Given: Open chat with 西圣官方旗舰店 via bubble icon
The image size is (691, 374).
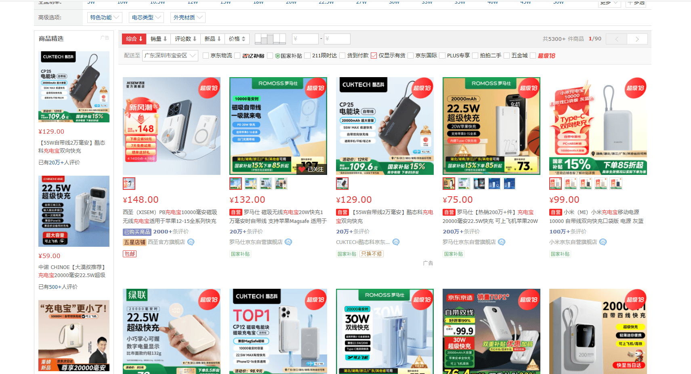Looking at the screenshot, I should click(x=191, y=242).
